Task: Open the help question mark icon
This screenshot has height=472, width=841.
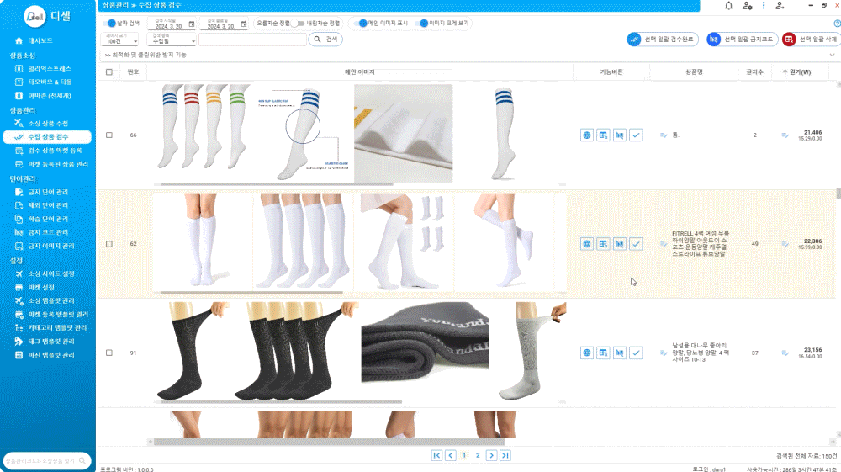Action: click(838, 24)
